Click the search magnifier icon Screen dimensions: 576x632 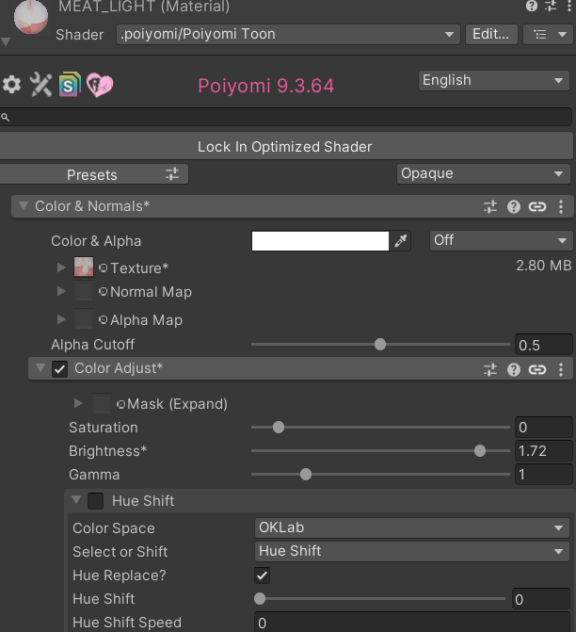(x=6, y=118)
